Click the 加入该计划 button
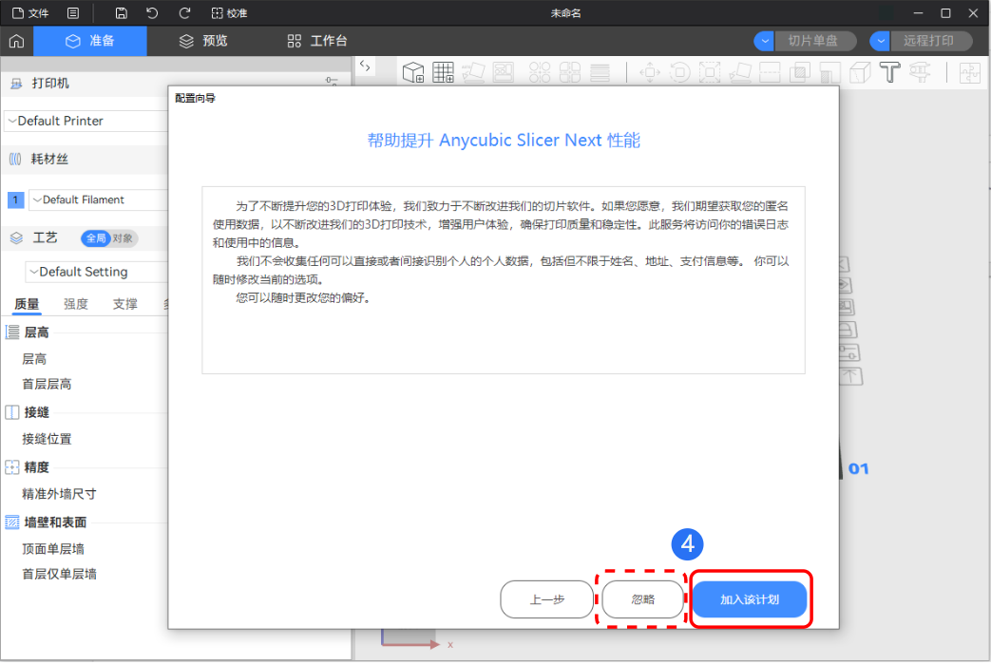 point(750,599)
